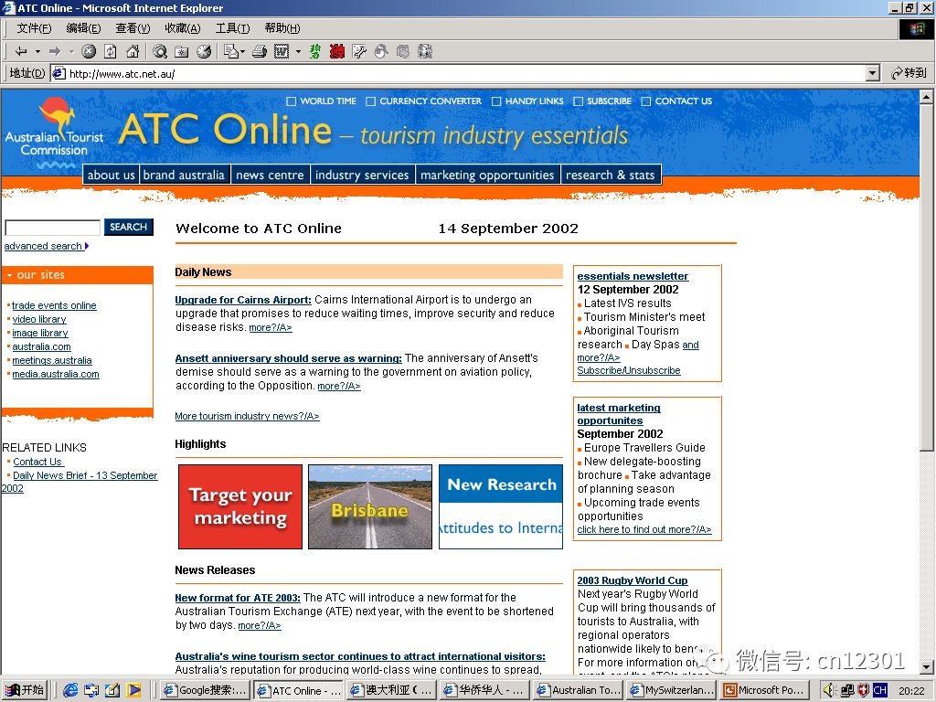
Task: Open the address bar URL dropdown
Action: [x=873, y=73]
